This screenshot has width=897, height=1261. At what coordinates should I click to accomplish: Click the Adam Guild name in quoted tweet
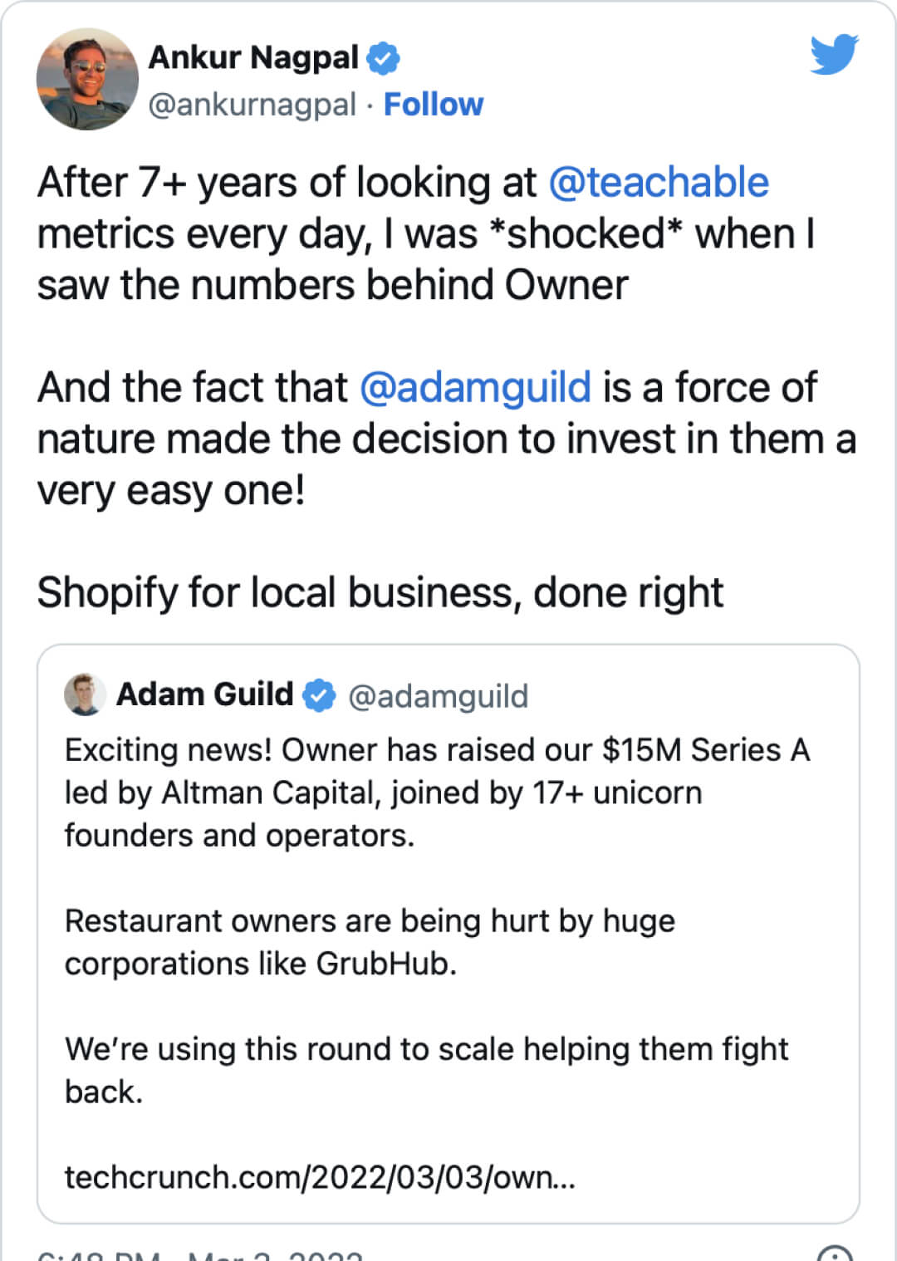point(204,694)
